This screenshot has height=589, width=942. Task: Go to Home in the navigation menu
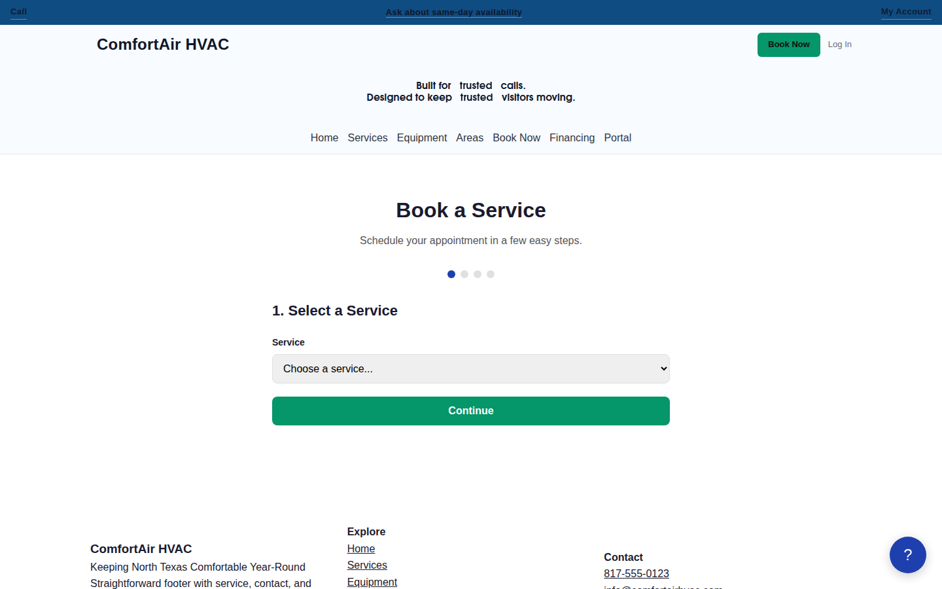(324, 137)
